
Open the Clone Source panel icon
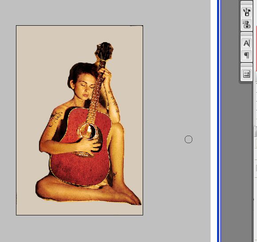click(x=246, y=24)
